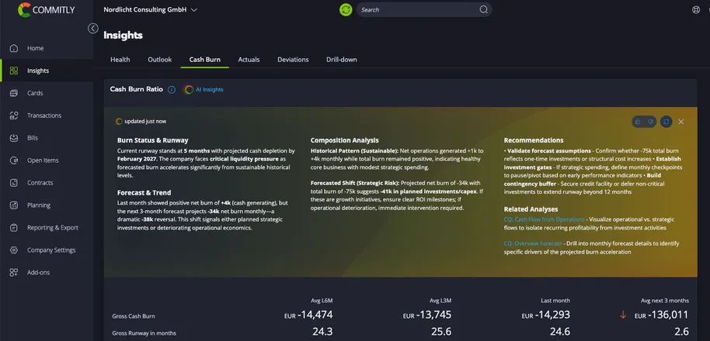Open Open Items in sidebar
The width and height of the screenshot is (710, 341).
pos(43,160)
